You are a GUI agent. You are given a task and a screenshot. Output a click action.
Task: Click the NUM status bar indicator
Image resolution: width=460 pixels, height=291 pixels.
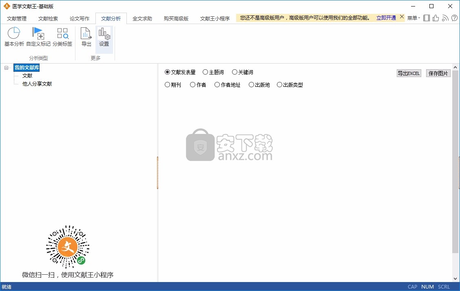pyautogui.click(x=427, y=287)
